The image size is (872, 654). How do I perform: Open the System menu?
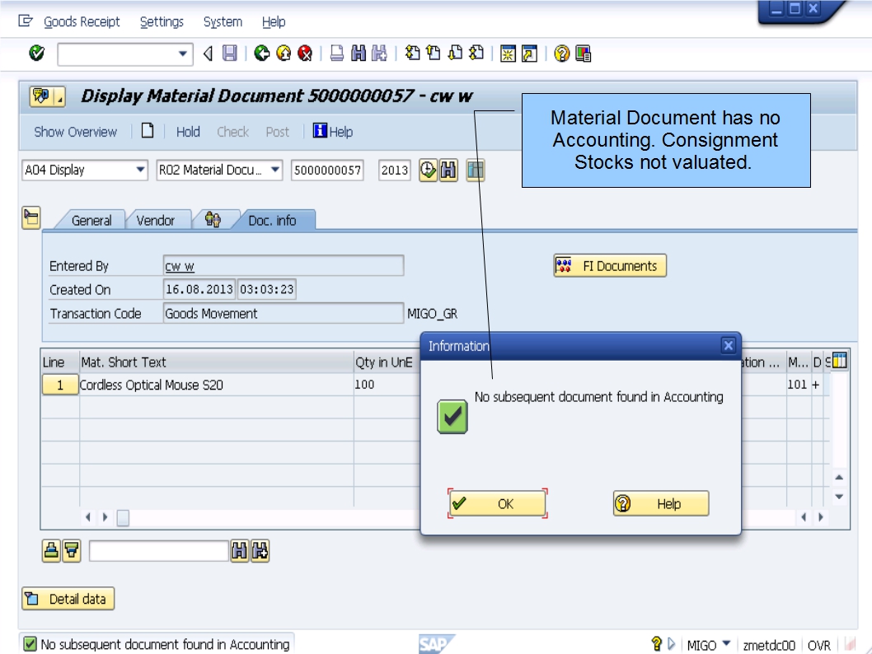(223, 21)
